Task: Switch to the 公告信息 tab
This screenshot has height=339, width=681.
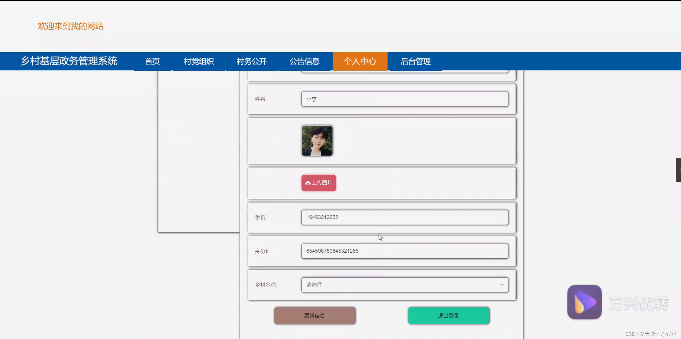Action: tap(305, 61)
